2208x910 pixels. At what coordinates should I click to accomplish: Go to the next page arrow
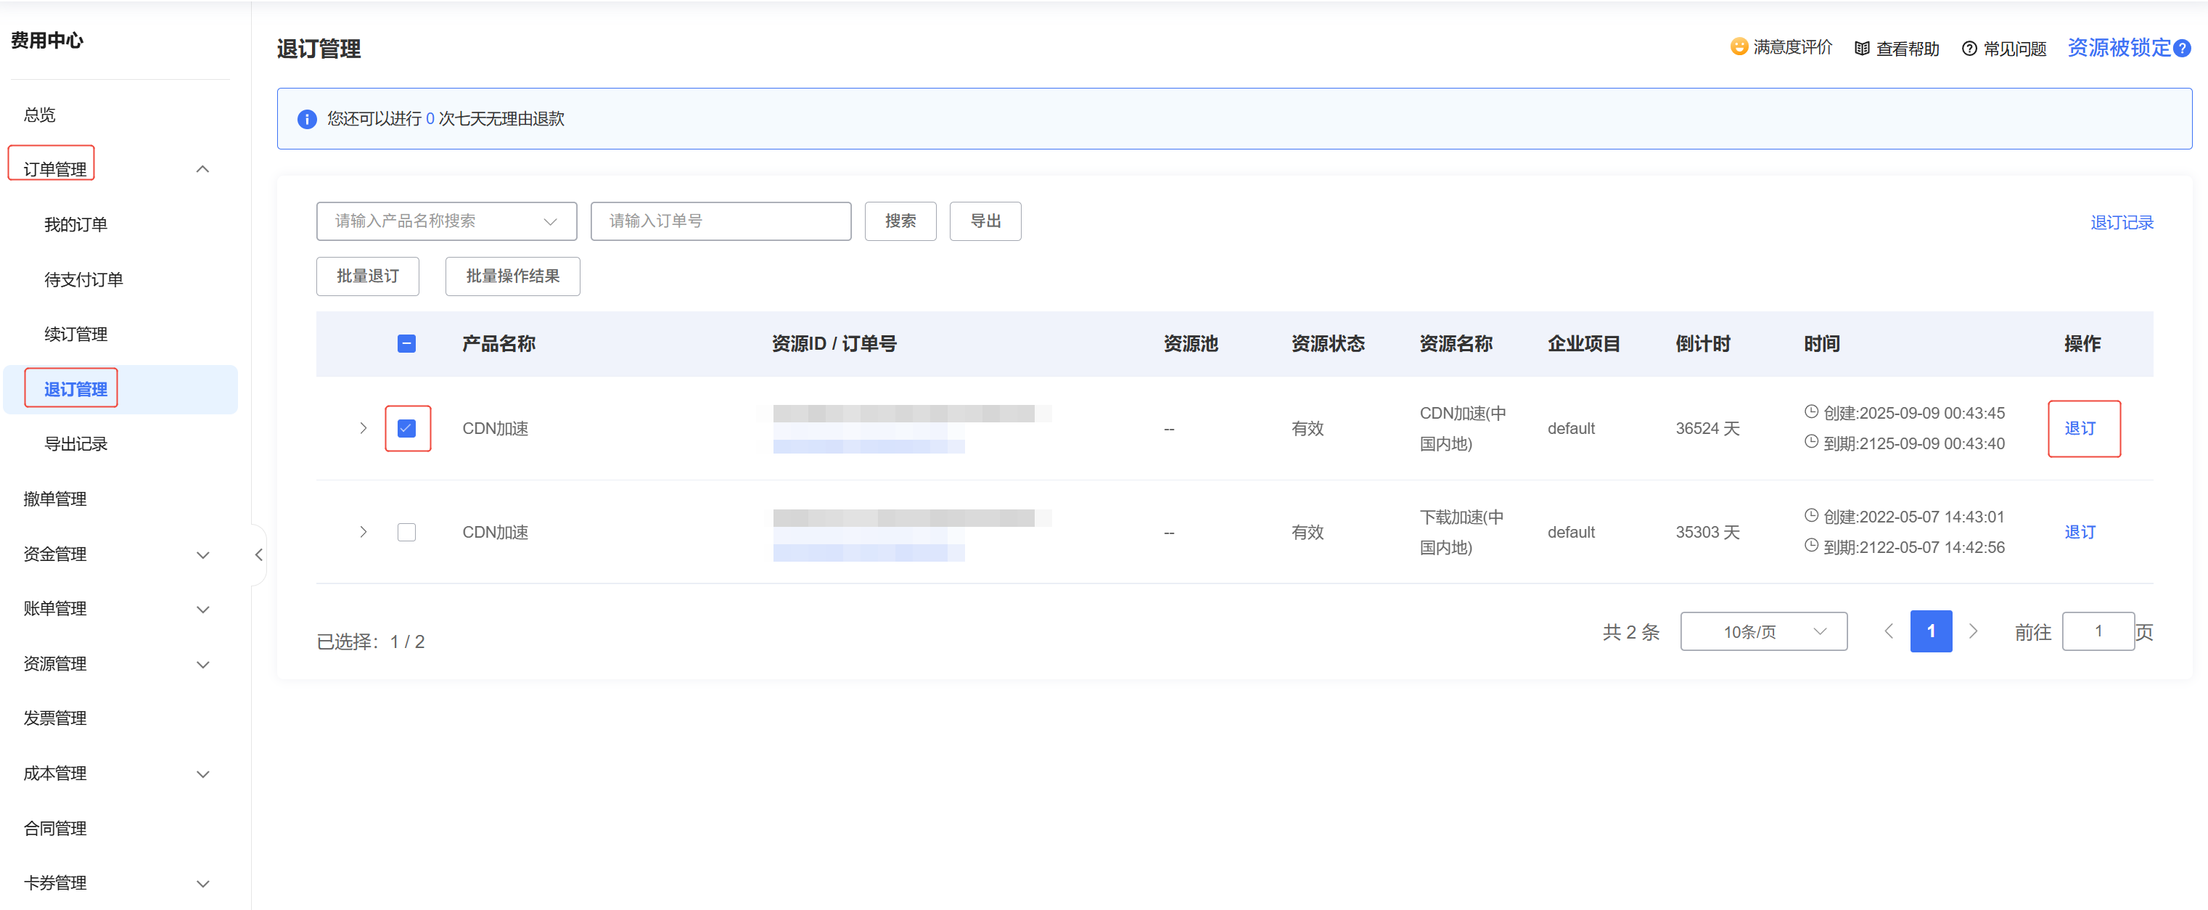tap(1973, 631)
